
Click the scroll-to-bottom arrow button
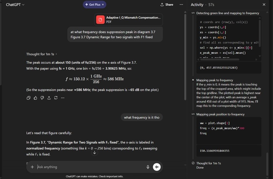pos(94,153)
